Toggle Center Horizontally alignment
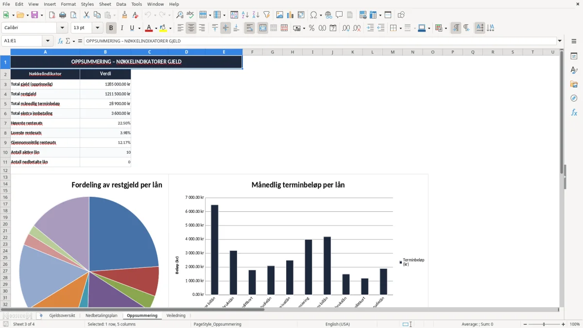583x328 pixels. pos(191,28)
